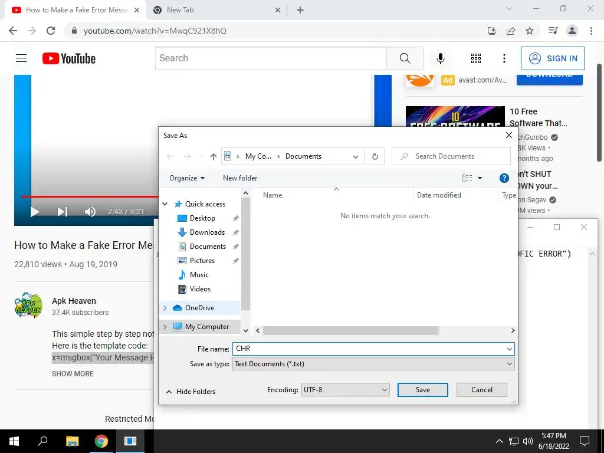
Task: Open the notification center icon
Action: tap(585, 441)
